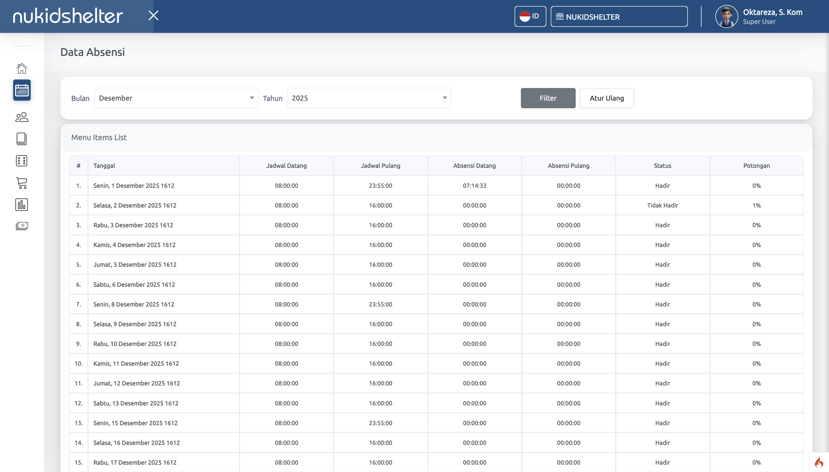Click the money cash sidebar icon
The width and height of the screenshot is (829, 472).
pyautogui.click(x=22, y=226)
